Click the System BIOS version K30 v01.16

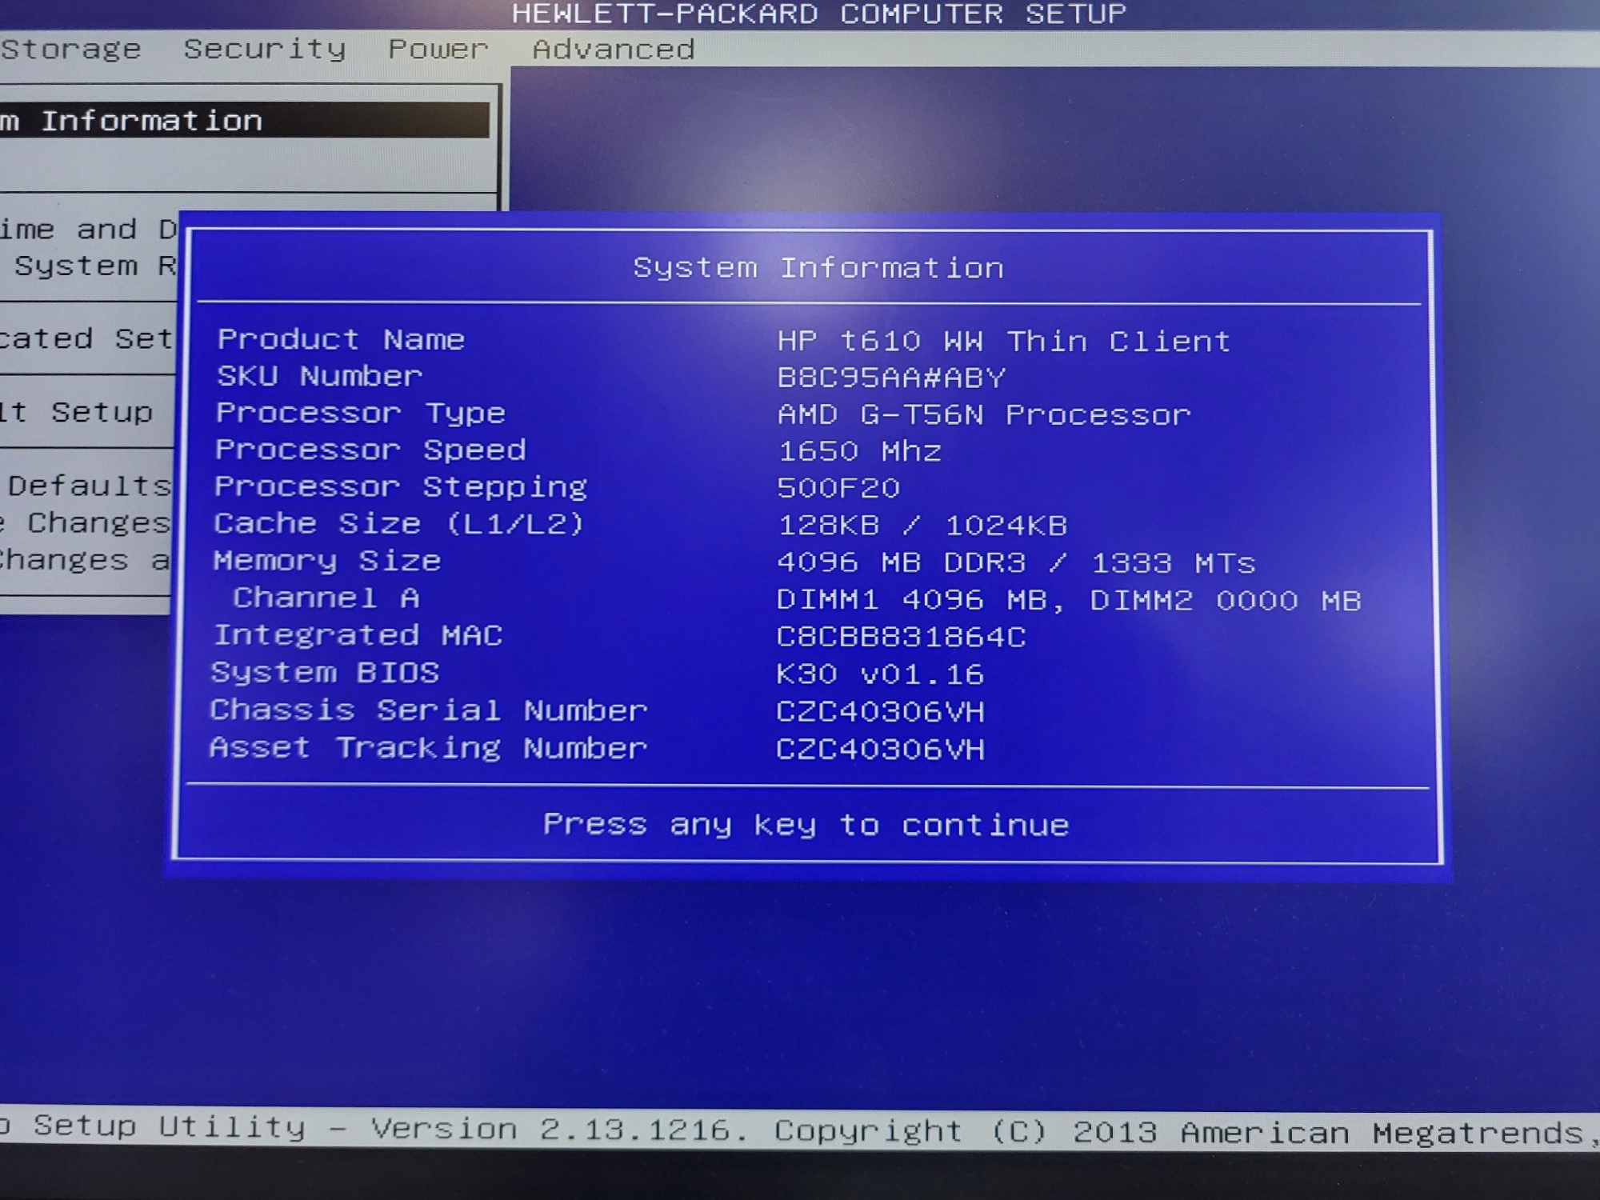(x=880, y=674)
